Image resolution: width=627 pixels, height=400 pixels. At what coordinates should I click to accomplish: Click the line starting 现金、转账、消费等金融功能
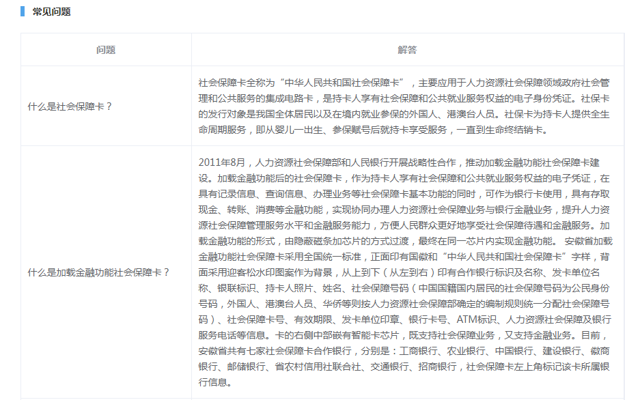403,210
